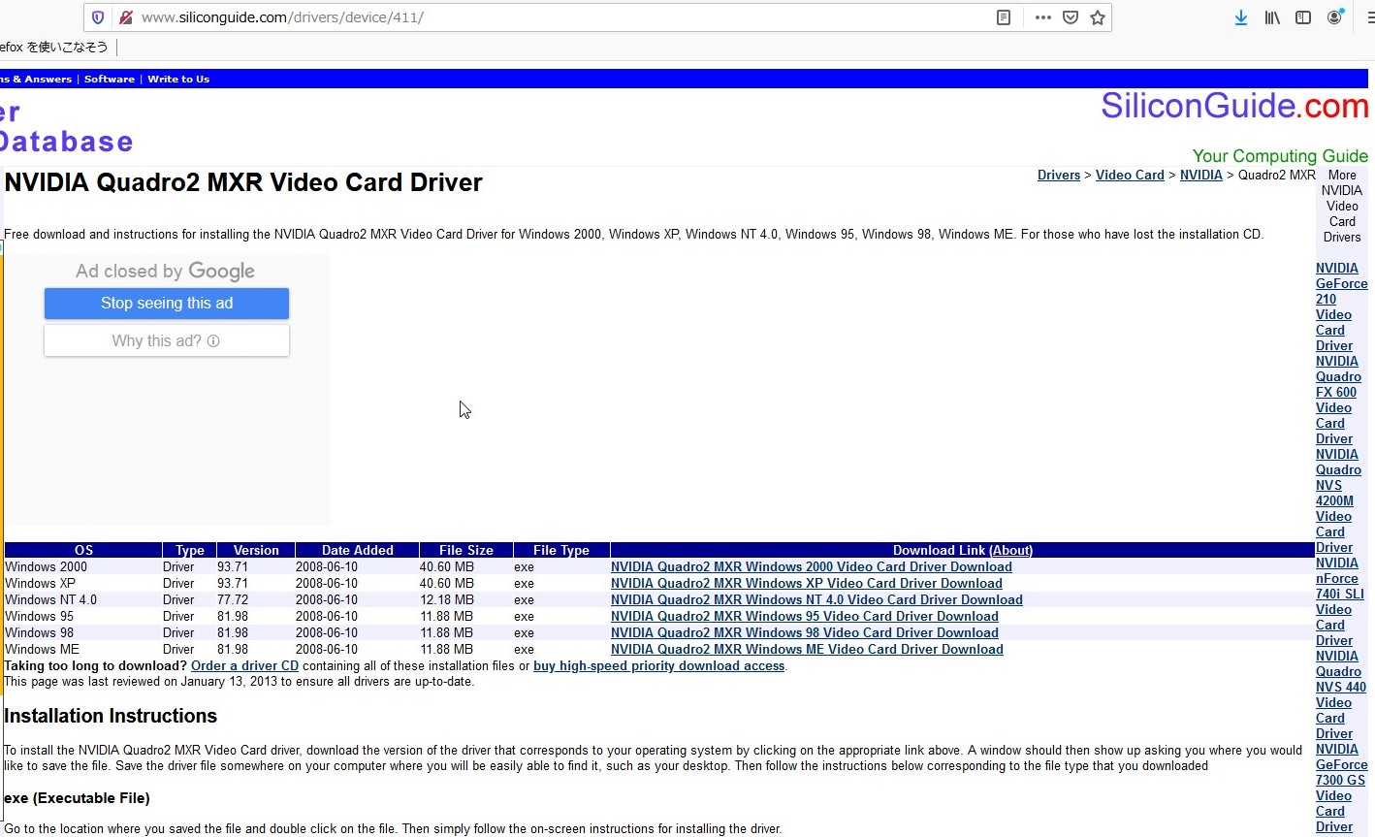The image size is (1375, 837).
Task: Click the Stop seeing this ad button
Action: pyautogui.click(x=167, y=304)
